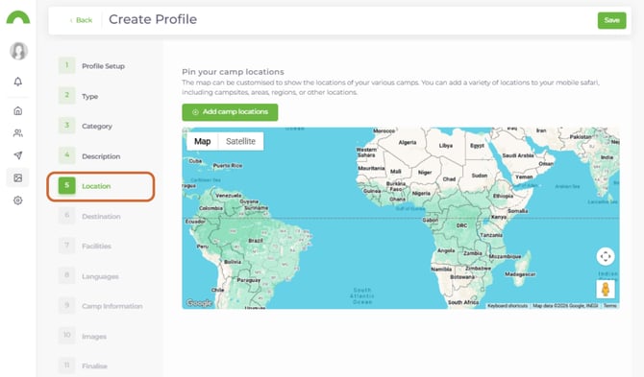
Task: Click 'Pin your camp locations' heading
Action: tap(233, 72)
